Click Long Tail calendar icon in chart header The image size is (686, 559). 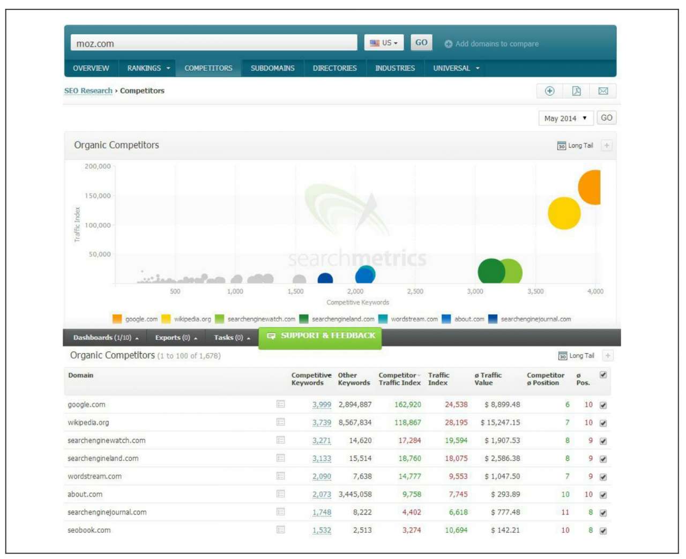(x=561, y=146)
